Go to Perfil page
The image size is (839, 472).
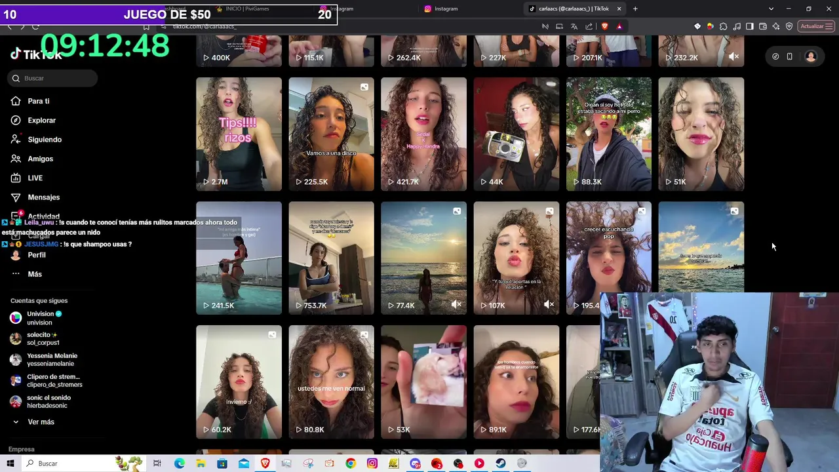(x=28, y=255)
